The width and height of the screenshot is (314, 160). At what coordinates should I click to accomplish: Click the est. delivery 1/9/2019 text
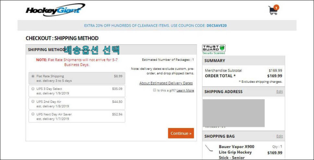(x=53, y=93)
